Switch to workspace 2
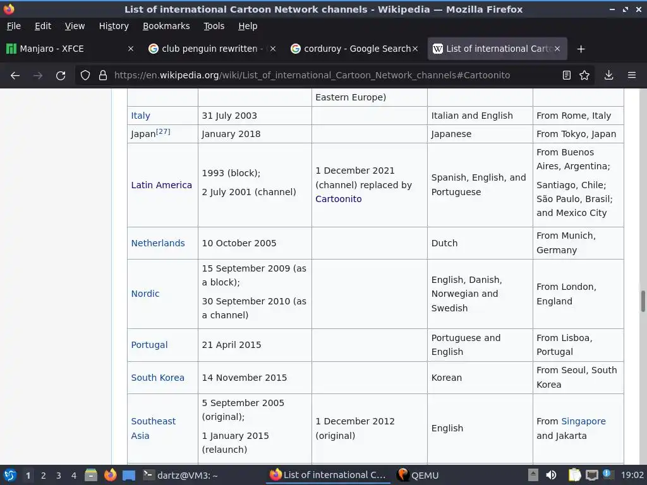The image size is (647, 485). (x=44, y=476)
